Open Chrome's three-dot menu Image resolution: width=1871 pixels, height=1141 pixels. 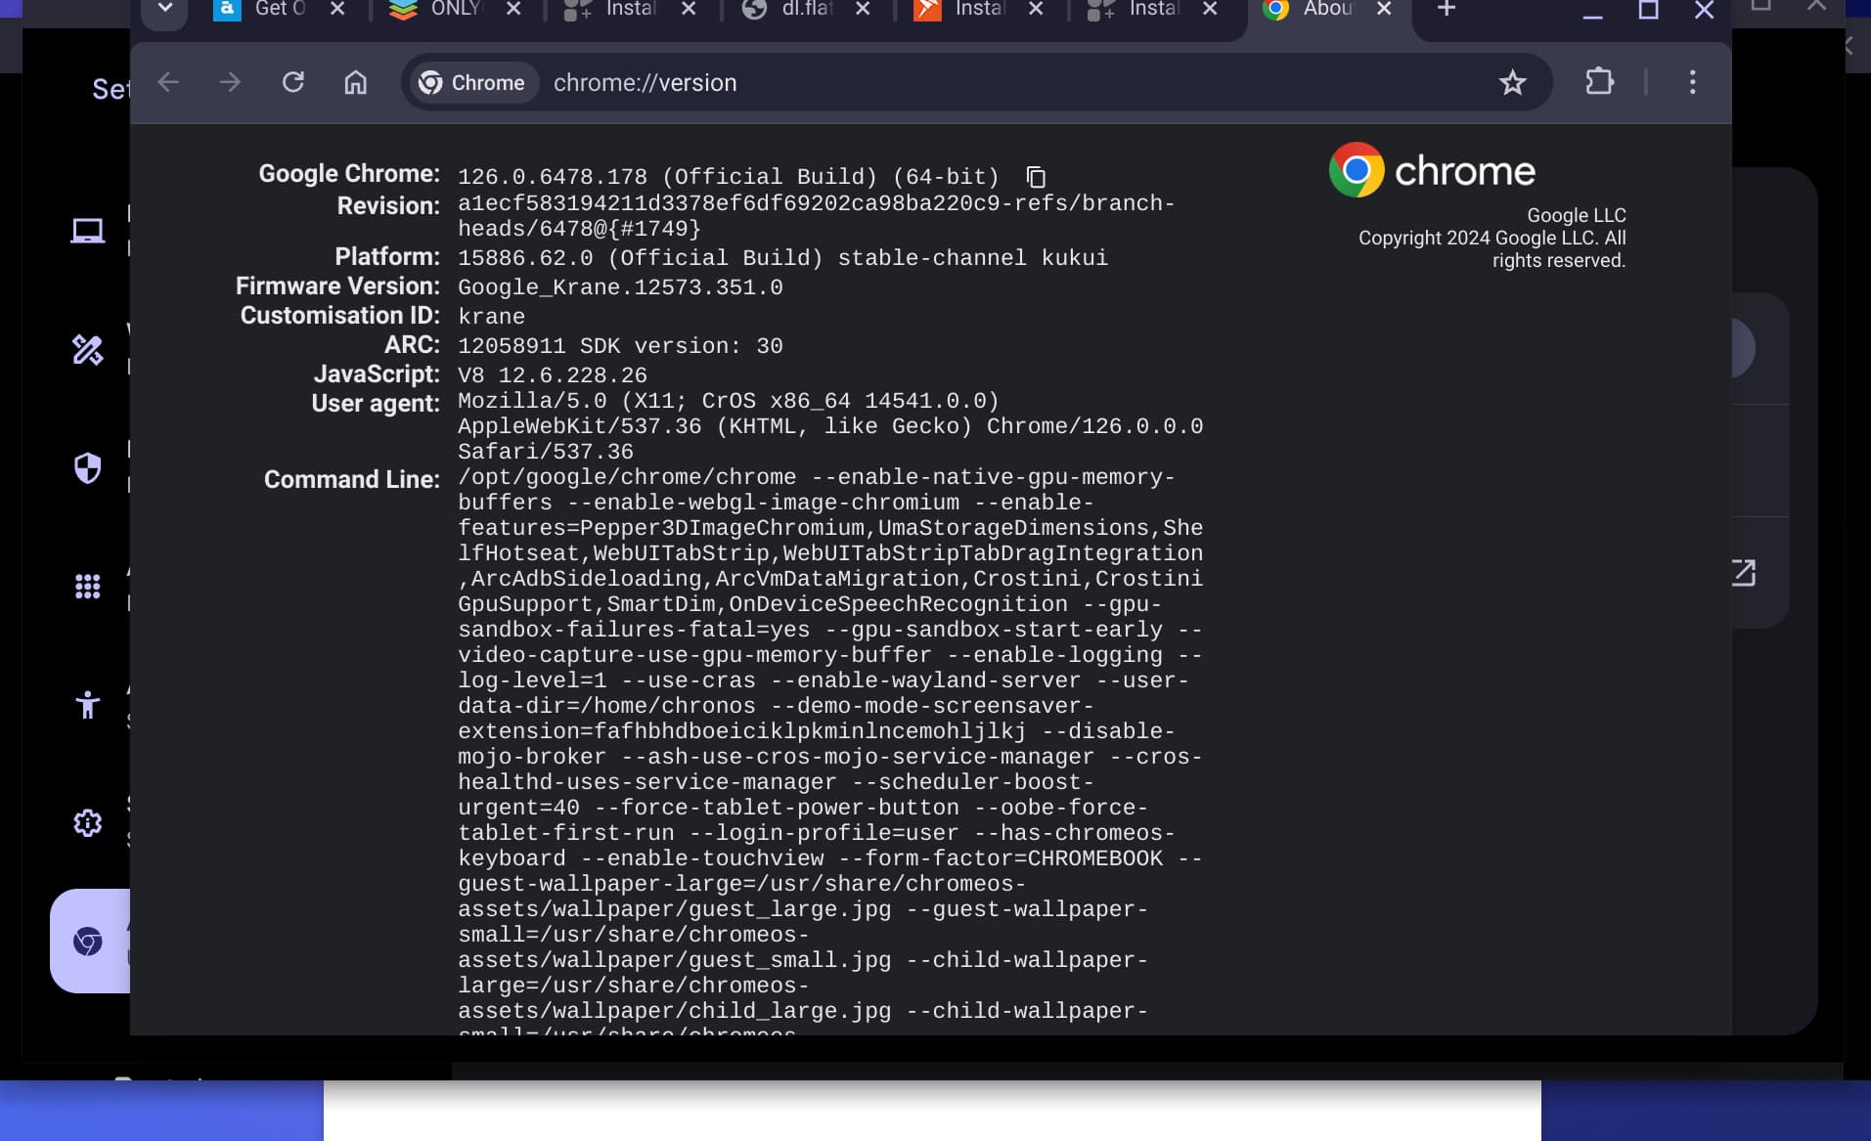(1692, 82)
